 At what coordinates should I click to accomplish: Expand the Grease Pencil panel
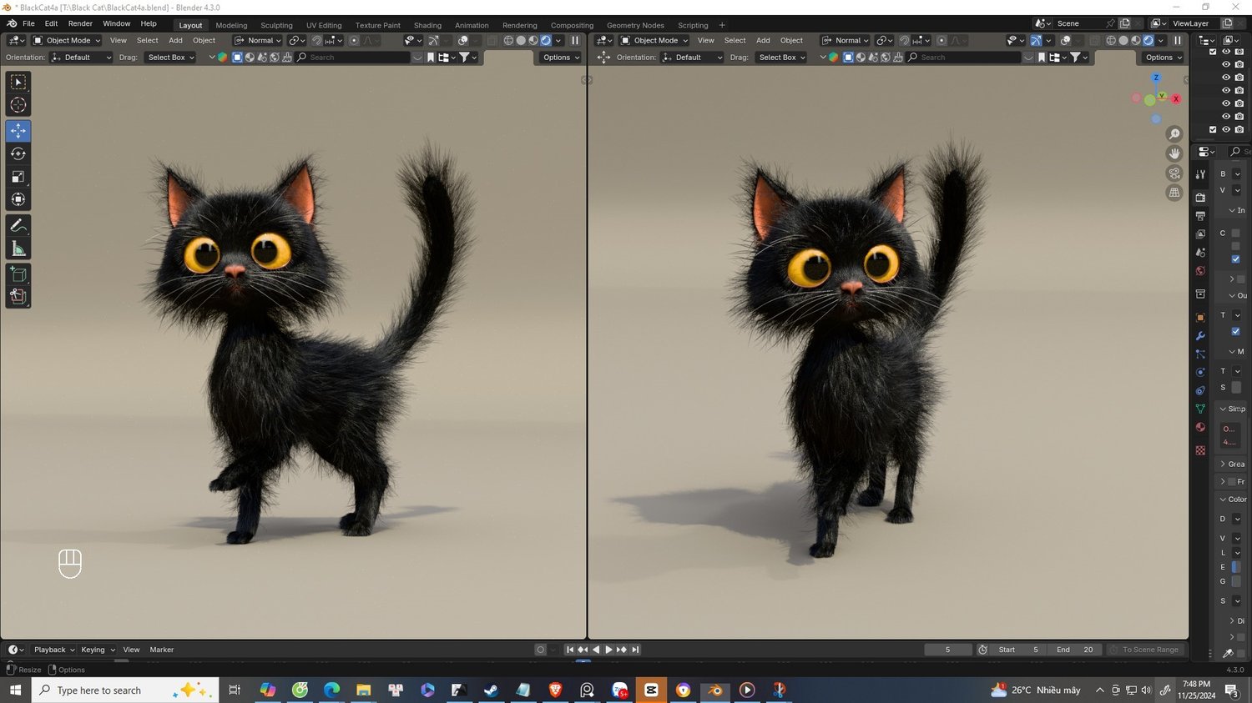point(1233,464)
